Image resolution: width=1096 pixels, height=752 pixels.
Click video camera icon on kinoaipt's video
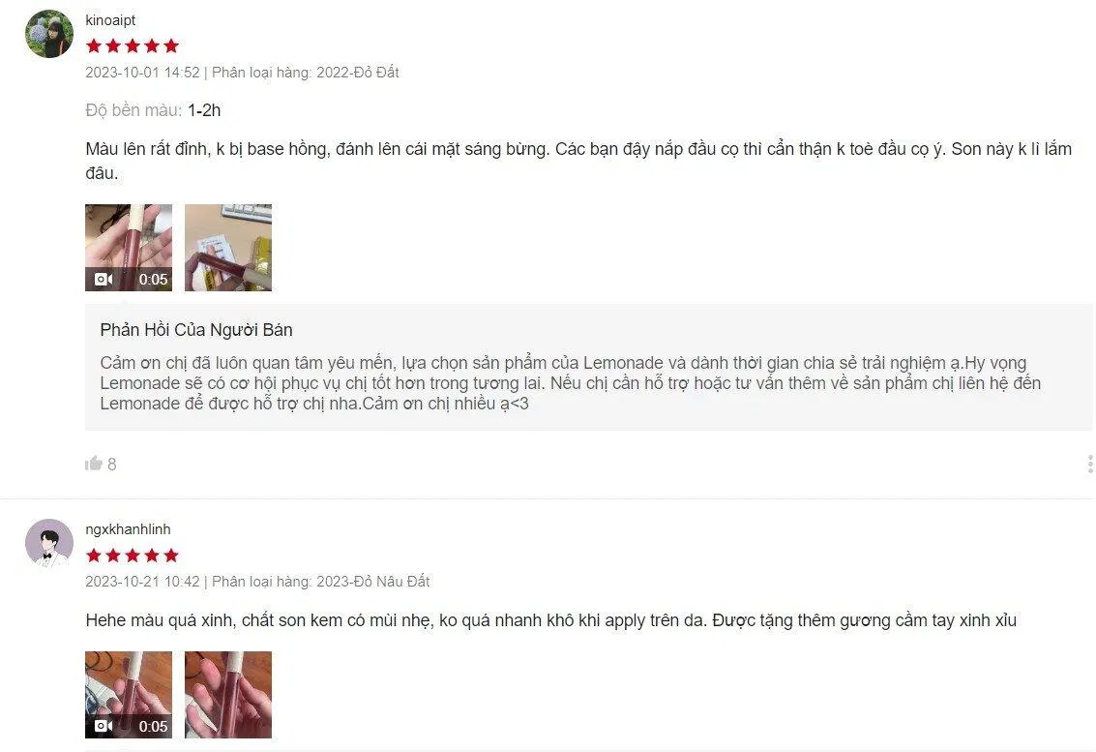point(104,279)
